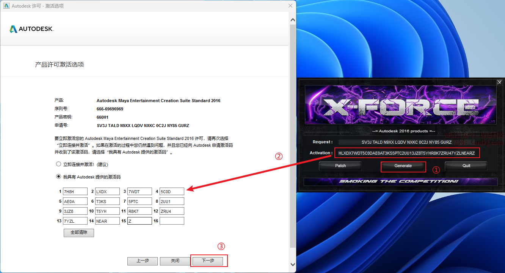Click the Patch button in the X-Force window
The width and height of the screenshot is (505, 273).
(340, 166)
